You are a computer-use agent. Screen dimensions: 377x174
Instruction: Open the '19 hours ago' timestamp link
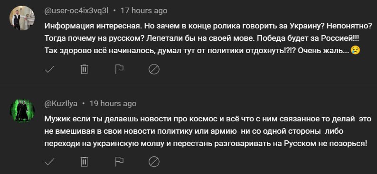pos(113,103)
